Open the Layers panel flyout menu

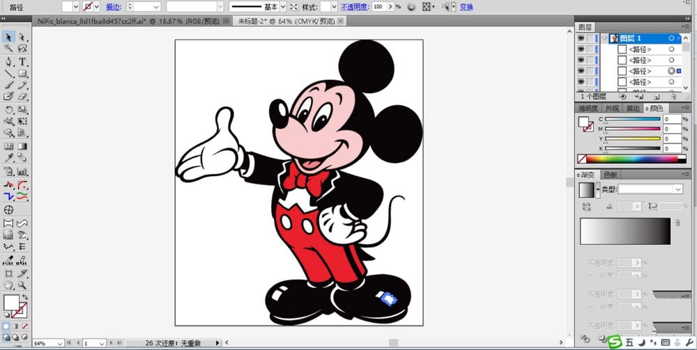point(687,28)
